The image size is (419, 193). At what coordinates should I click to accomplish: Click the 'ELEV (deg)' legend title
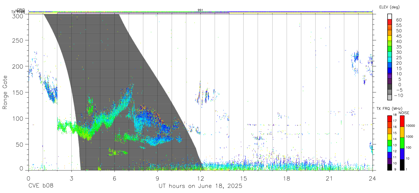pyautogui.click(x=389, y=7)
